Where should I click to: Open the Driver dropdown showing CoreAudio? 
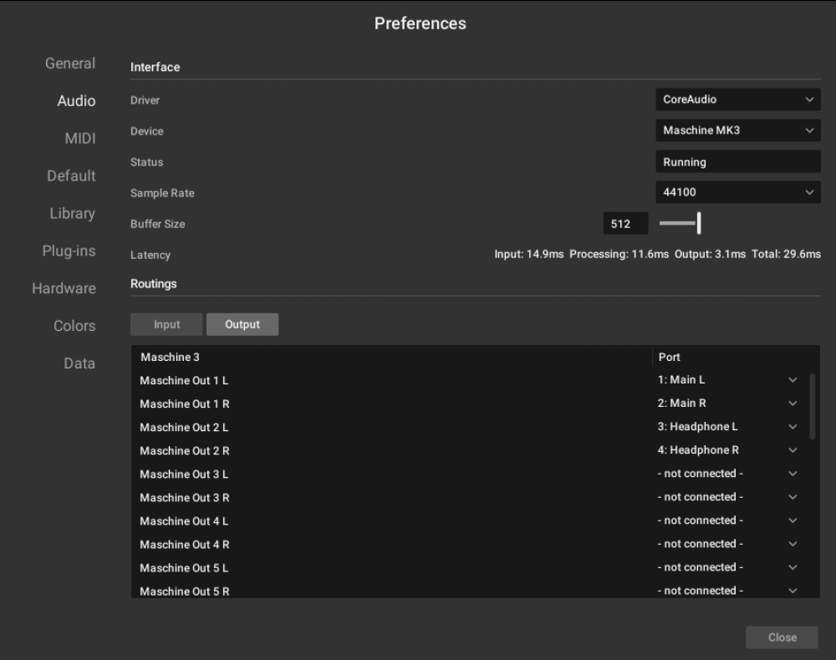coord(738,99)
